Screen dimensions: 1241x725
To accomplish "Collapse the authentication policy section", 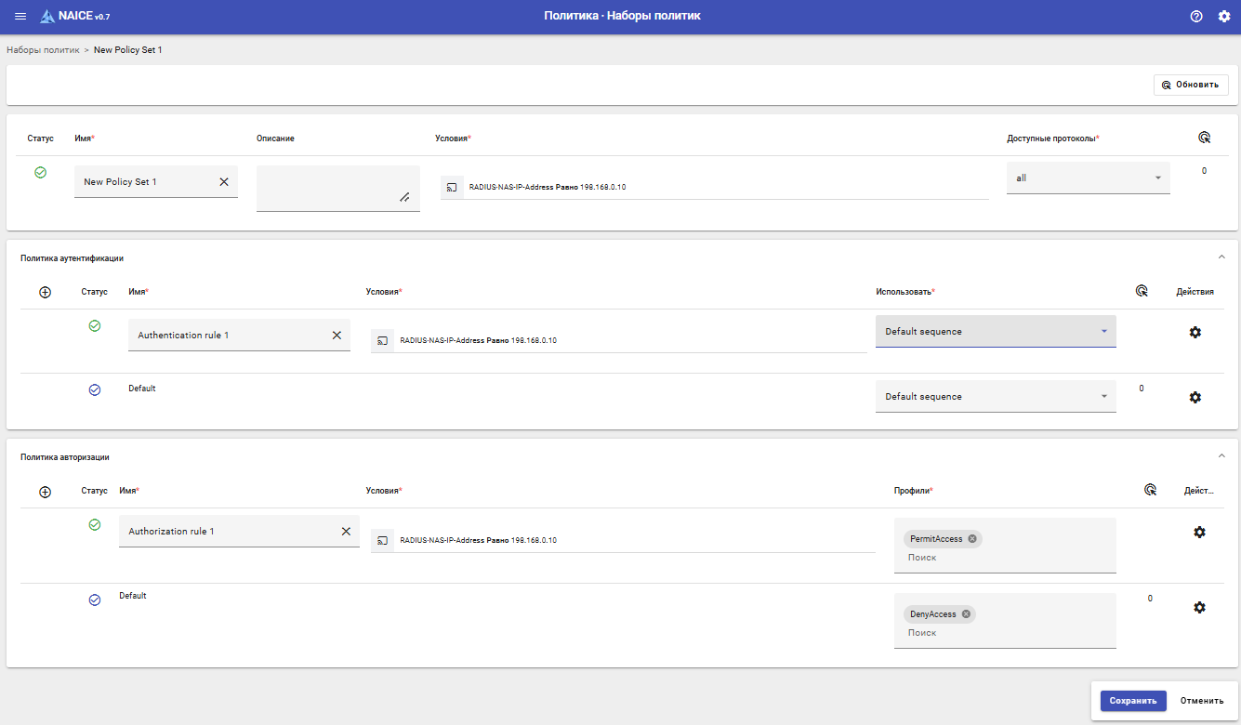I will (1221, 257).
